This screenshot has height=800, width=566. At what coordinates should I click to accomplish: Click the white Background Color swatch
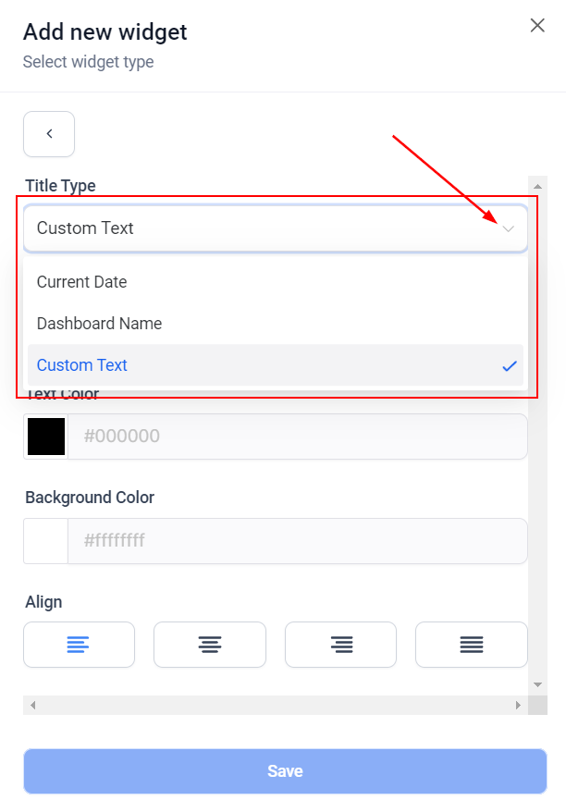click(x=44, y=540)
